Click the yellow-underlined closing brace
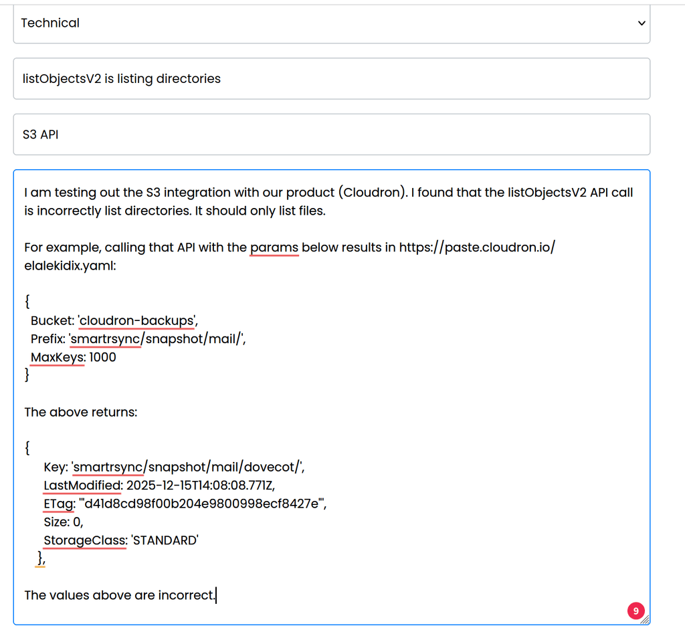 (x=41, y=558)
